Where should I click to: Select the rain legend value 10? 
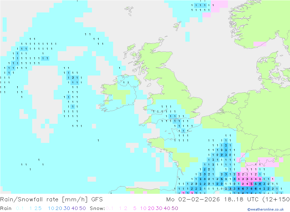[x=51, y=208]
